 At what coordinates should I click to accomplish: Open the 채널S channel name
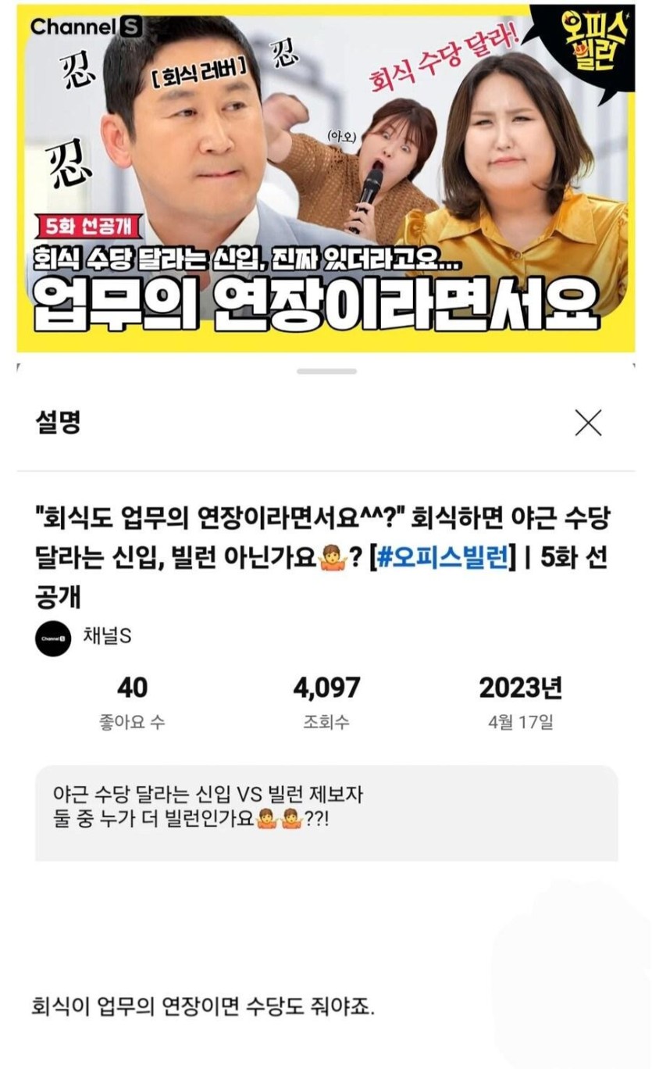click(x=107, y=638)
